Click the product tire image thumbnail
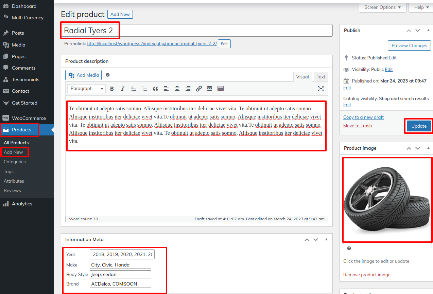 (387, 200)
